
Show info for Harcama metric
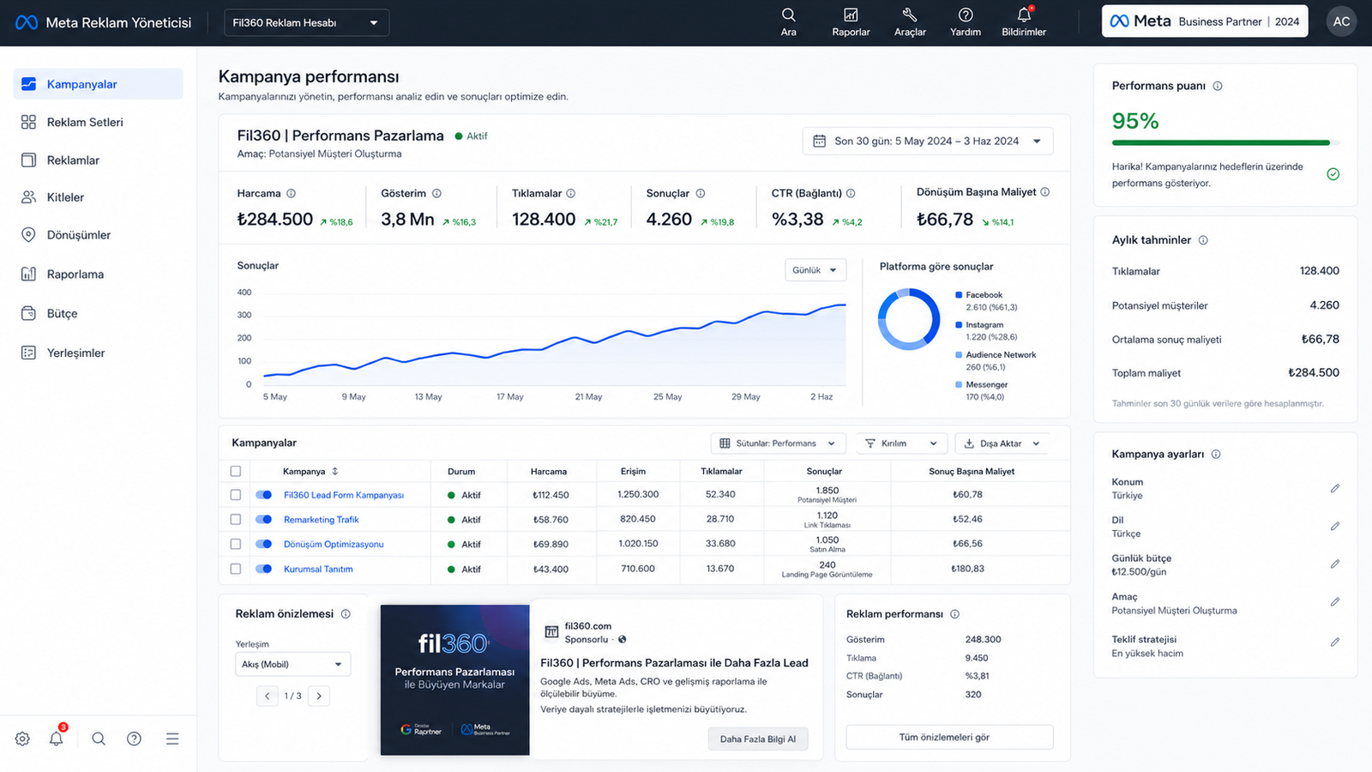pyautogui.click(x=291, y=194)
